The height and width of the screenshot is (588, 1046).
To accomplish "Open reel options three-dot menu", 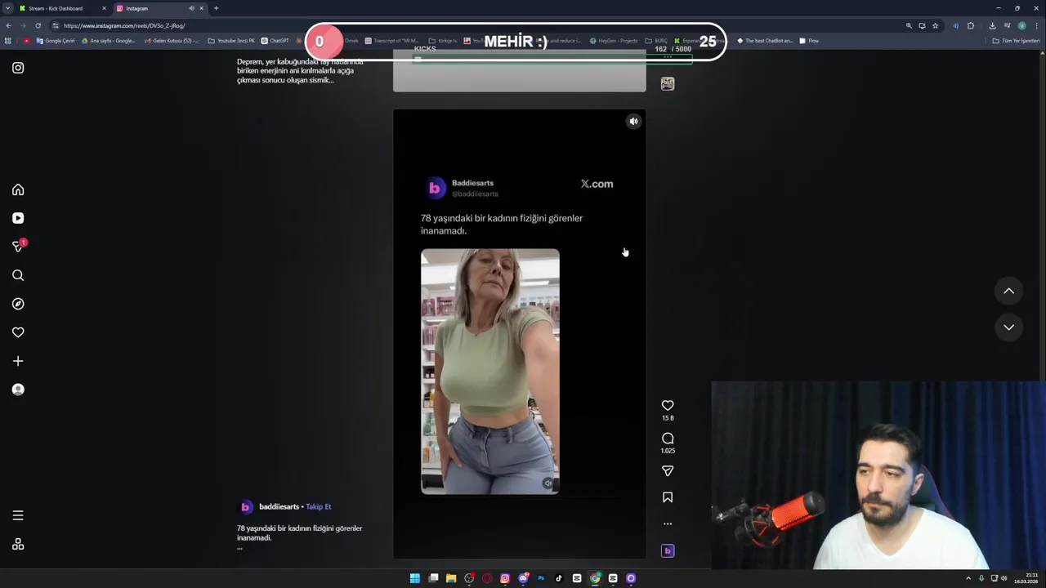I will click(x=668, y=523).
